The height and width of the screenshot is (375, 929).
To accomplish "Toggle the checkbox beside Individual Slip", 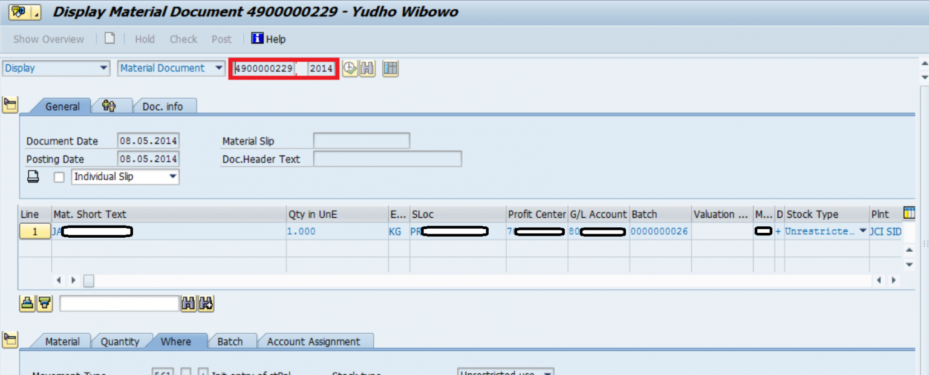I will [x=58, y=176].
